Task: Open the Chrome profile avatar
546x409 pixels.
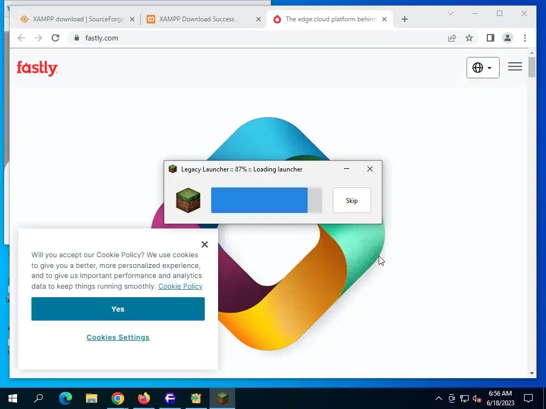Action: click(x=508, y=38)
